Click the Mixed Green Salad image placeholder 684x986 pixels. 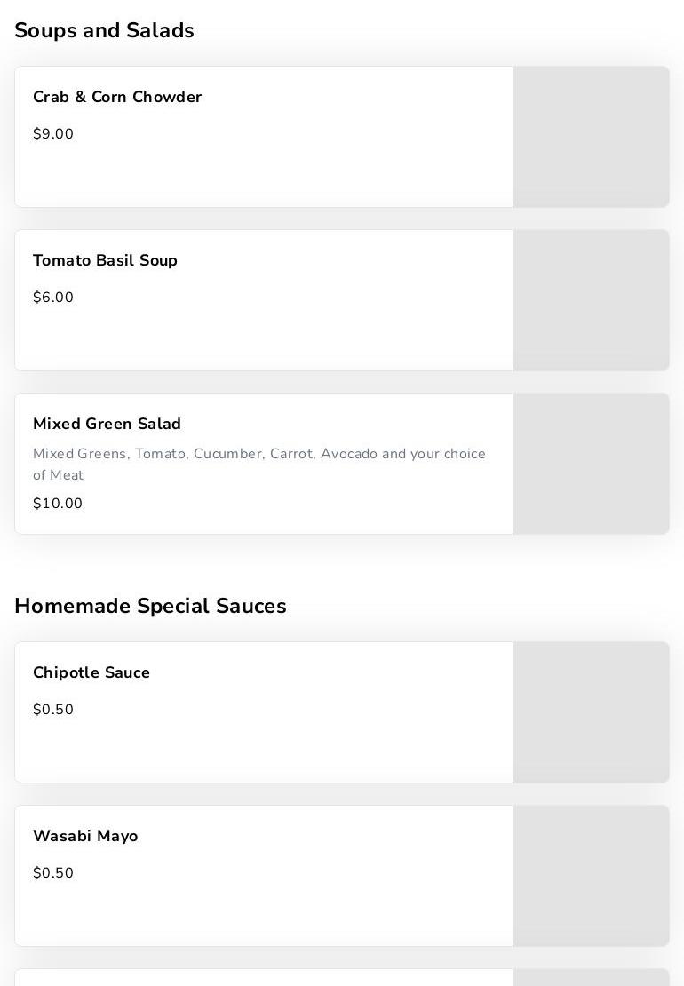[591, 464]
